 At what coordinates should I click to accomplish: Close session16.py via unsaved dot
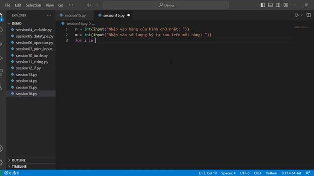(129, 15)
